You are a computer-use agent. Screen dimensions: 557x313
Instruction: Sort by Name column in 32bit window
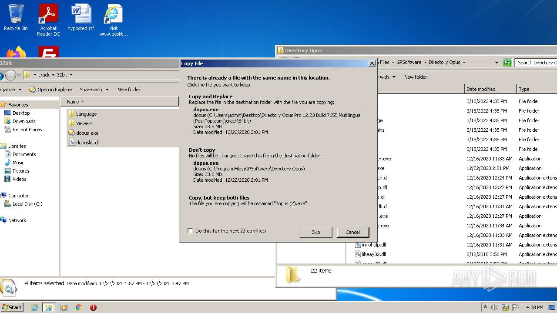coord(120,102)
